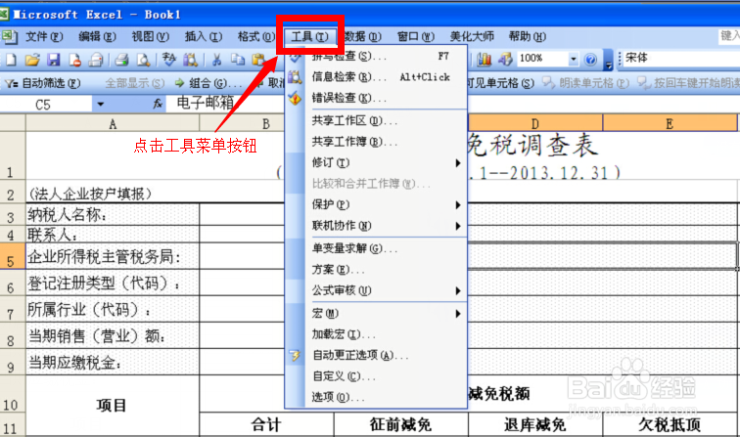Select row 5 header

tap(13, 256)
